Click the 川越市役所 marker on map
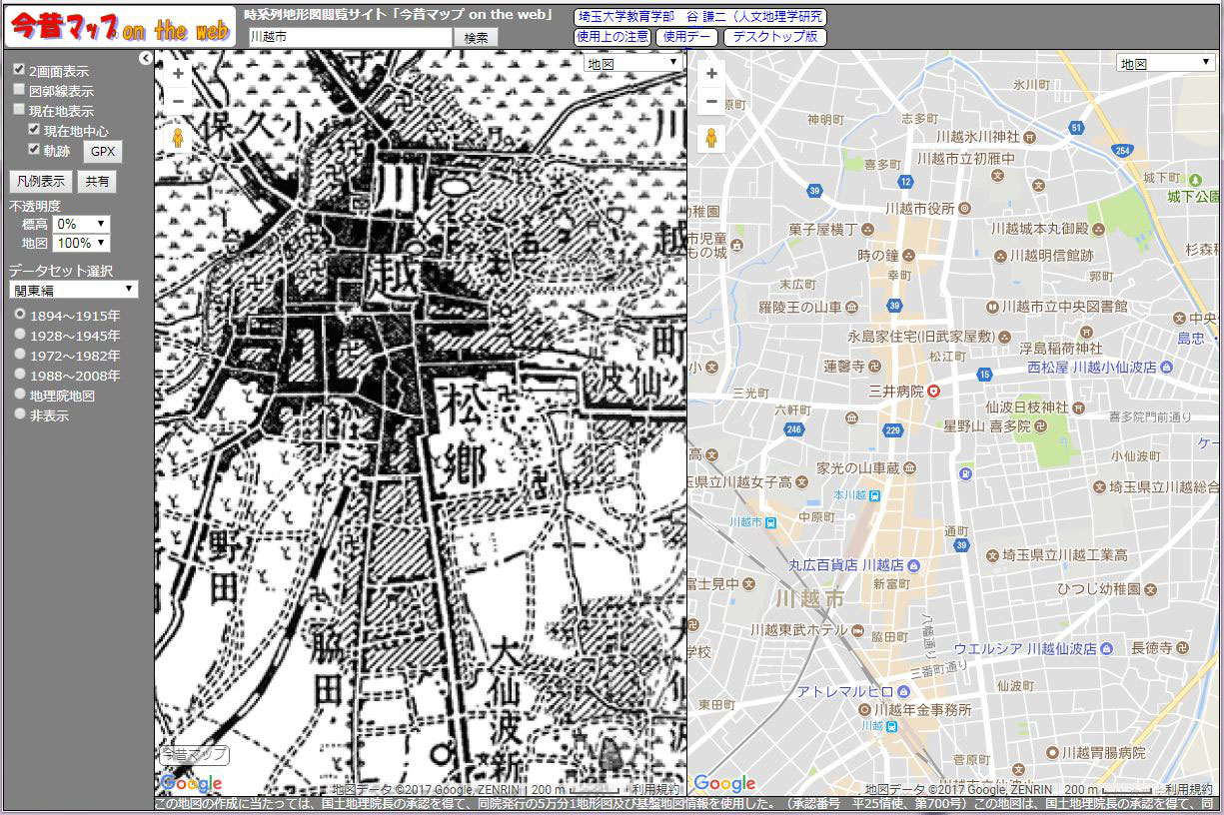Screen dimensions: 1224x815 [x=964, y=208]
